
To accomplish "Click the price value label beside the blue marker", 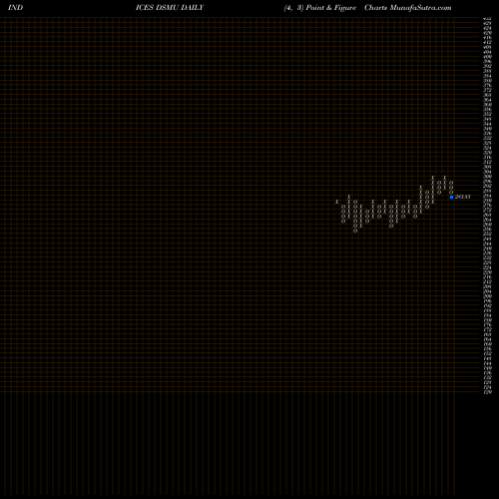I will [463, 197].
